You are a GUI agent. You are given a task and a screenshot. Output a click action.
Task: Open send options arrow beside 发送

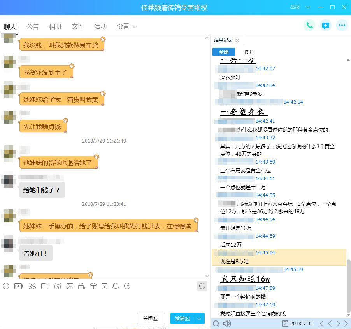click(x=199, y=318)
